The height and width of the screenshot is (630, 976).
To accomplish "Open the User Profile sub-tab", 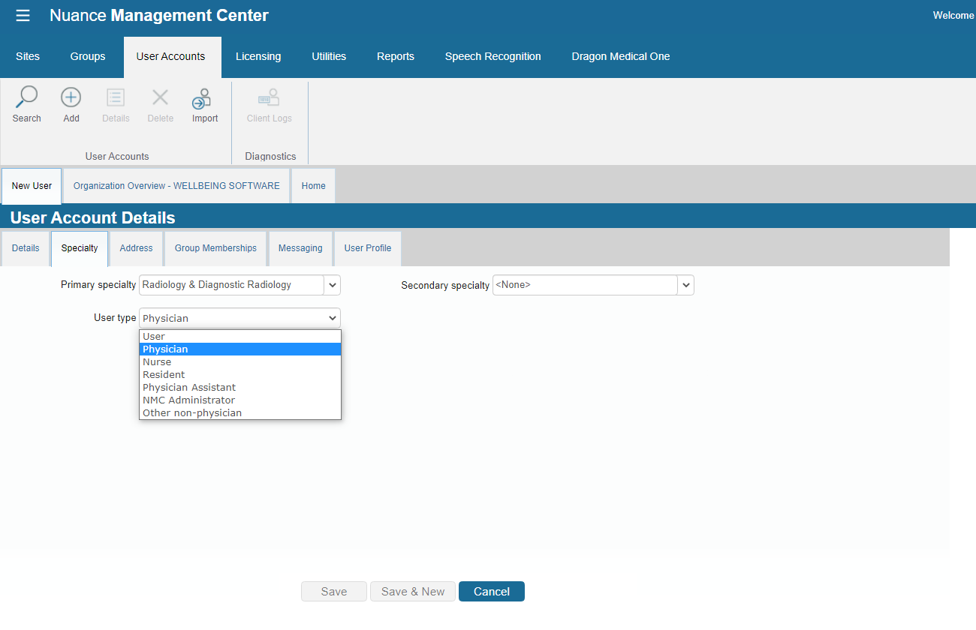I will pos(368,248).
